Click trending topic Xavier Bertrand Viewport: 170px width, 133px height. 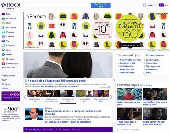[127, 69]
